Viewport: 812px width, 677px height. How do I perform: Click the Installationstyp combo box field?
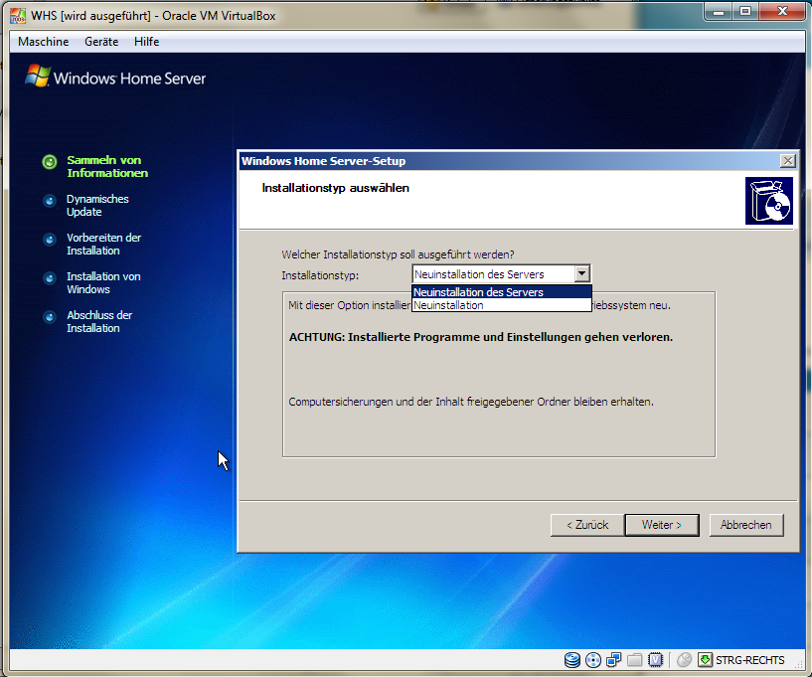click(x=501, y=273)
